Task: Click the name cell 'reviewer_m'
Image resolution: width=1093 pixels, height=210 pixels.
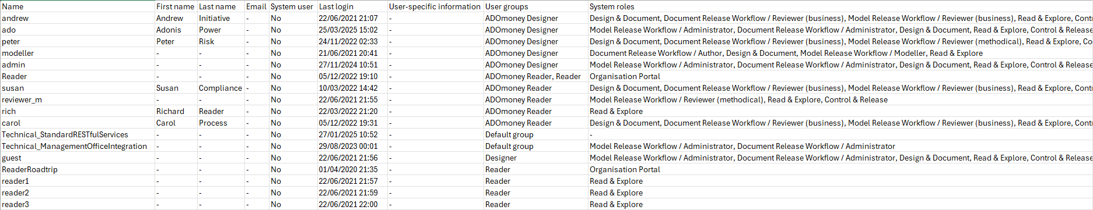Action: (x=78, y=99)
